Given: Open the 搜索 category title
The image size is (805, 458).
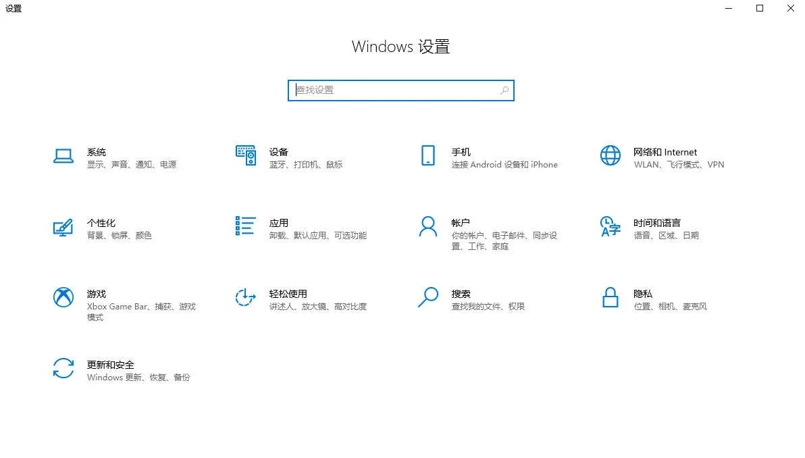Looking at the screenshot, I should tap(461, 294).
